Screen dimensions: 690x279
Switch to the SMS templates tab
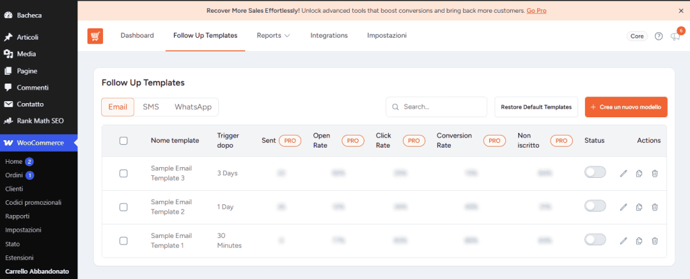click(151, 107)
